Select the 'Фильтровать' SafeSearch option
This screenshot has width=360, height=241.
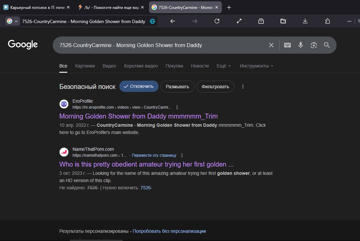(215, 87)
